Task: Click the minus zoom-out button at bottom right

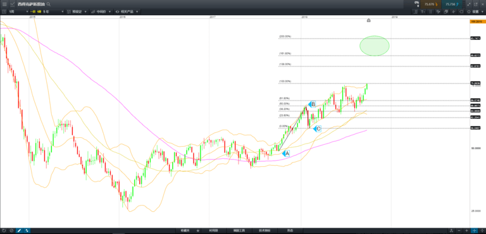Action: coord(459,231)
